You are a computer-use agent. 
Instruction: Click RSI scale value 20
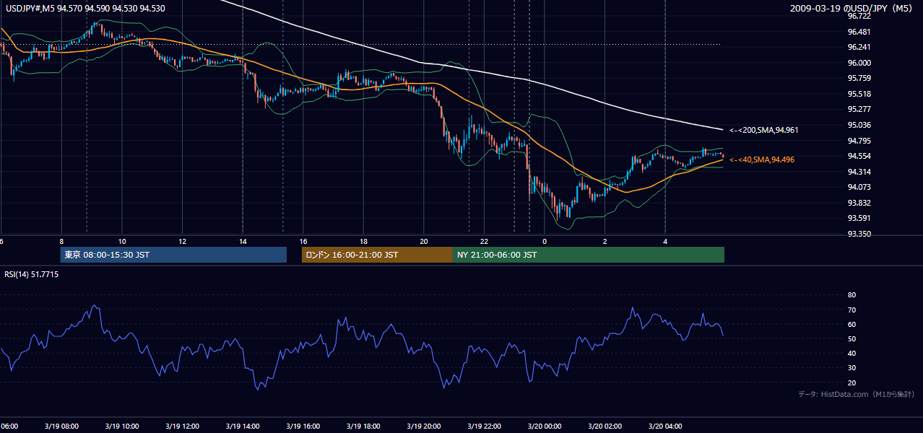pos(851,382)
